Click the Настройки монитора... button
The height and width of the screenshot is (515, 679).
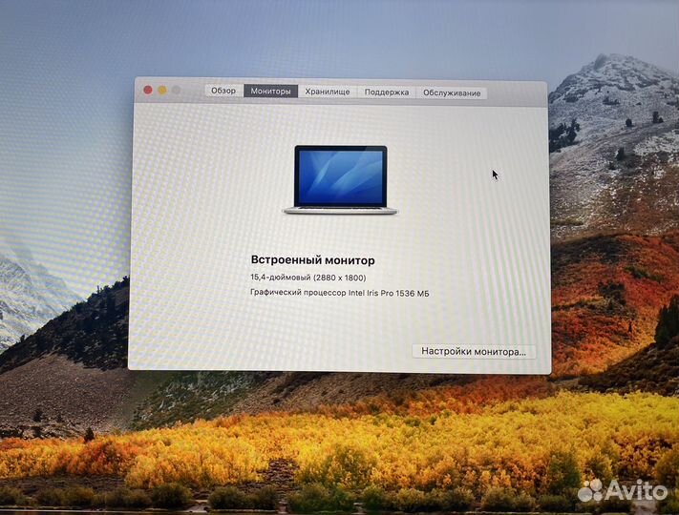coord(474,352)
